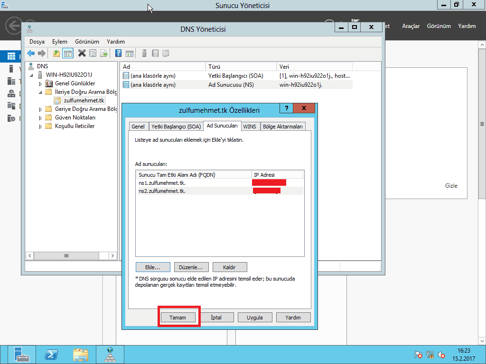Click the blue Back arrow in DNS toolbar
This screenshot has height=364, width=486.
pos(31,53)
